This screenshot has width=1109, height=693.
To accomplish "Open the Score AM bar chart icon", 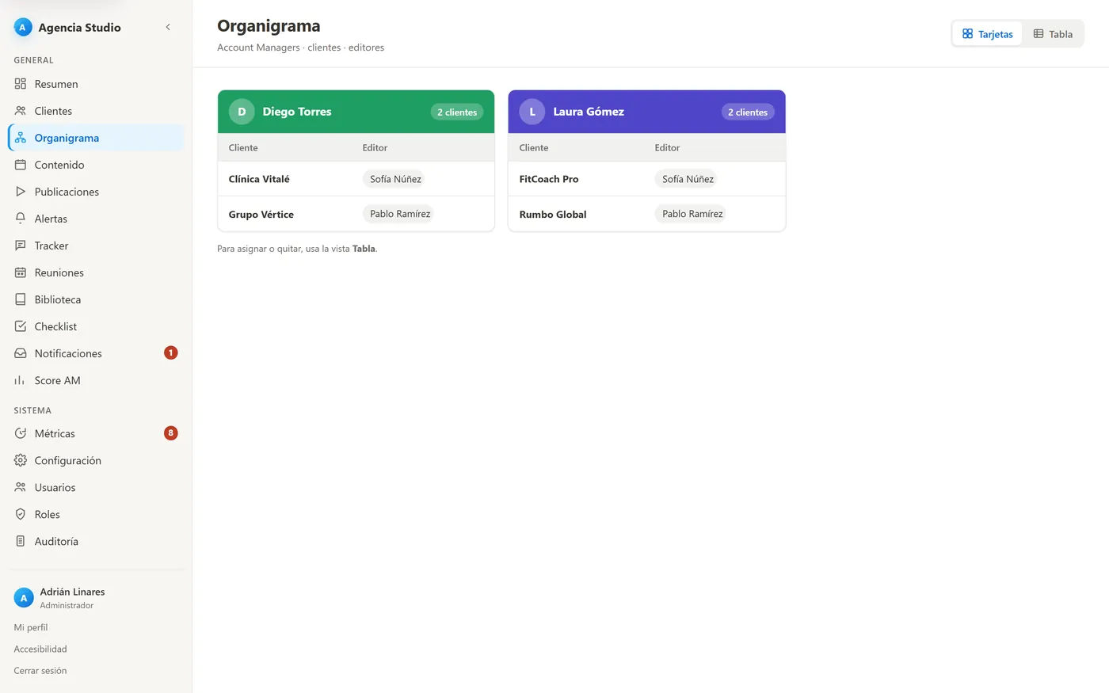I will pyautogui.click(x=21, y=380).
